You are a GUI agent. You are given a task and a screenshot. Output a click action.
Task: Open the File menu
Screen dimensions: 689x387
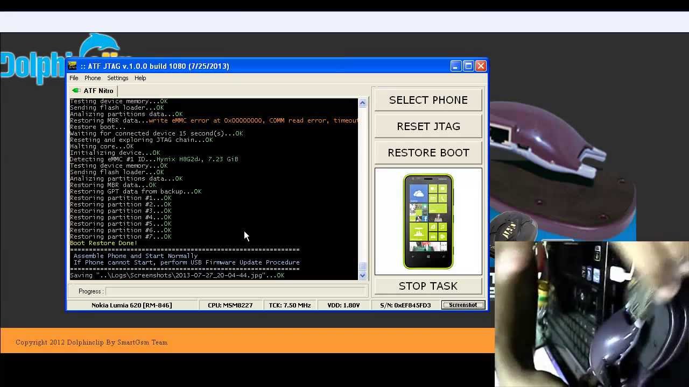point(74,78)
